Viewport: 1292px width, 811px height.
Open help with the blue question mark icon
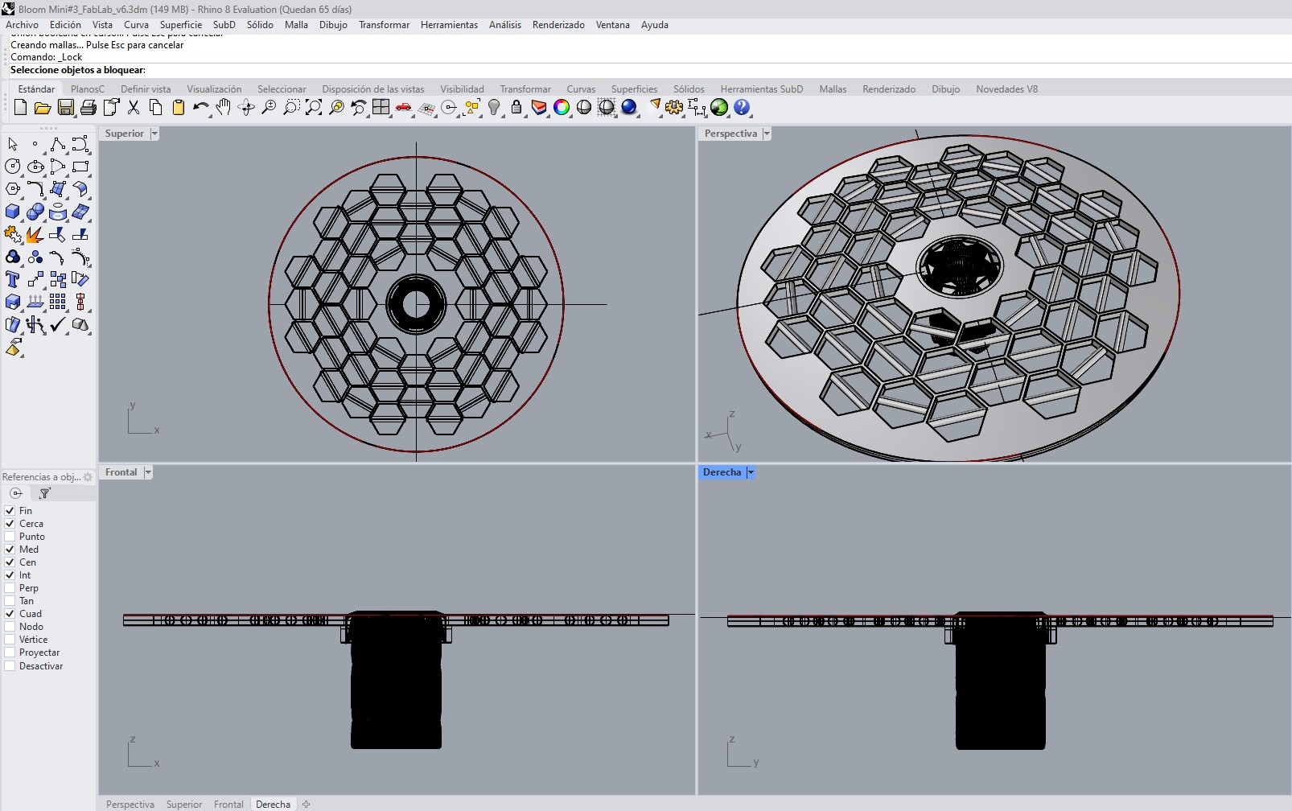coord(742,108)
